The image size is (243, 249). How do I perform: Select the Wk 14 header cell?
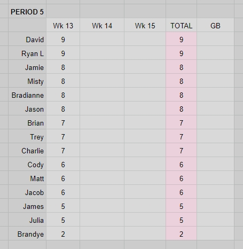coord(102,25)
